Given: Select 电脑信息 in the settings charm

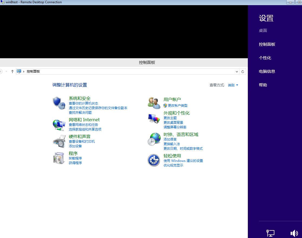Looking at the screenshot, I should click(267, 71).
